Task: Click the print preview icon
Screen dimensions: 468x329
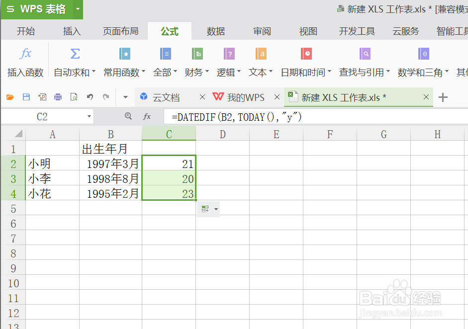Action: coord(74,96)
